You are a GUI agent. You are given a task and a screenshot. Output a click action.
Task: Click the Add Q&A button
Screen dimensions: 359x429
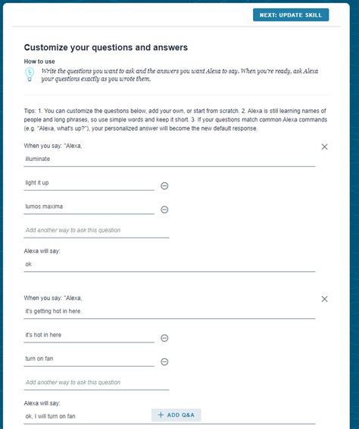(176, 415)
